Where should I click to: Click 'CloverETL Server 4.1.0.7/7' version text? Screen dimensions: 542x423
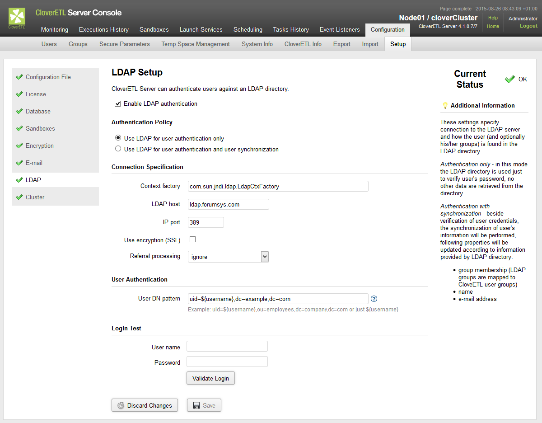click(448, 26)
